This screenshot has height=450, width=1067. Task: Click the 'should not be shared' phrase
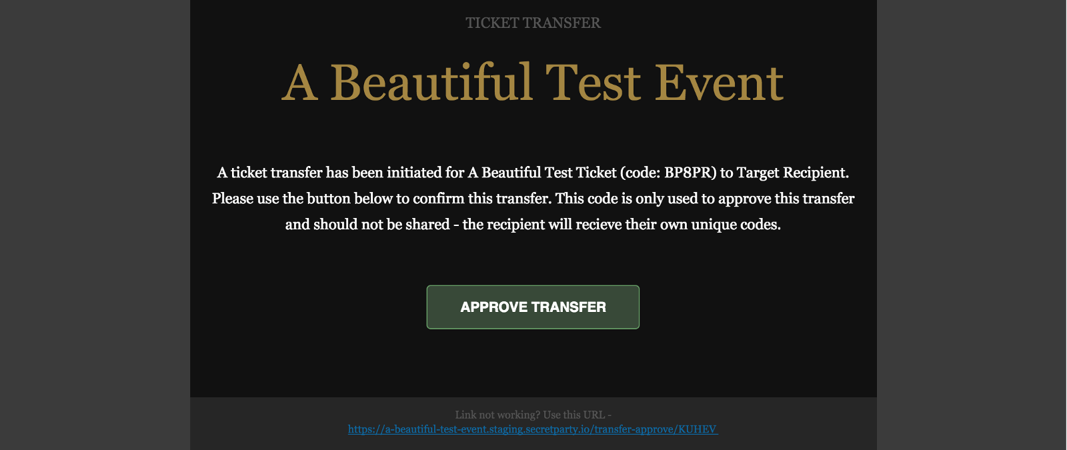click(381, 225)
